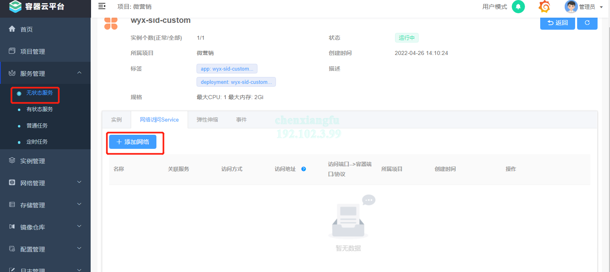Image resolution: width=610 pixels, height=272 pixels.
Task: Select 有状态服务 submenu item
Action: click(x=40, y=109)
